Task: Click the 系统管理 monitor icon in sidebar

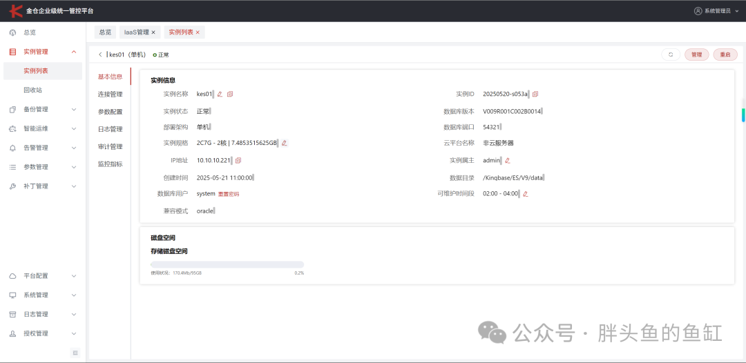Action: click(13, 295)
